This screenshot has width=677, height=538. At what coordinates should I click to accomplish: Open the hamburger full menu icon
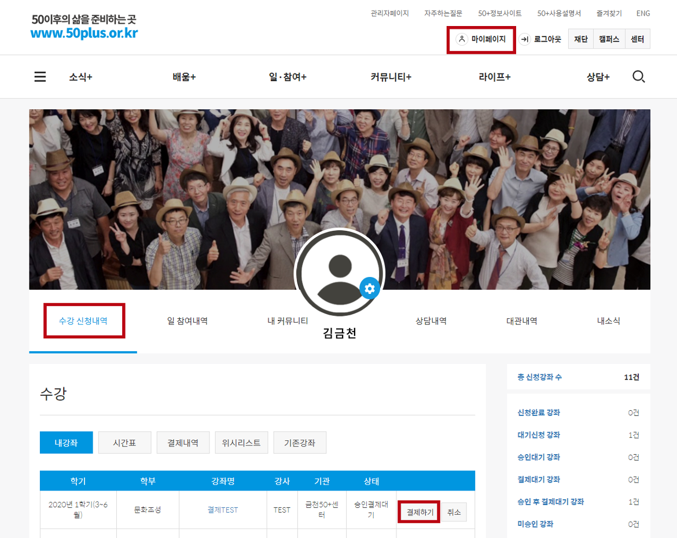pos(40,77)
